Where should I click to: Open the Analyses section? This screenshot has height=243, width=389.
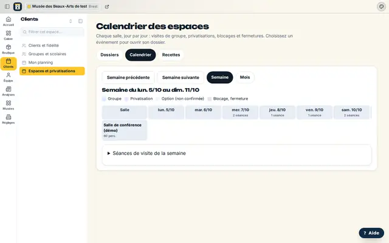point(9,91)
